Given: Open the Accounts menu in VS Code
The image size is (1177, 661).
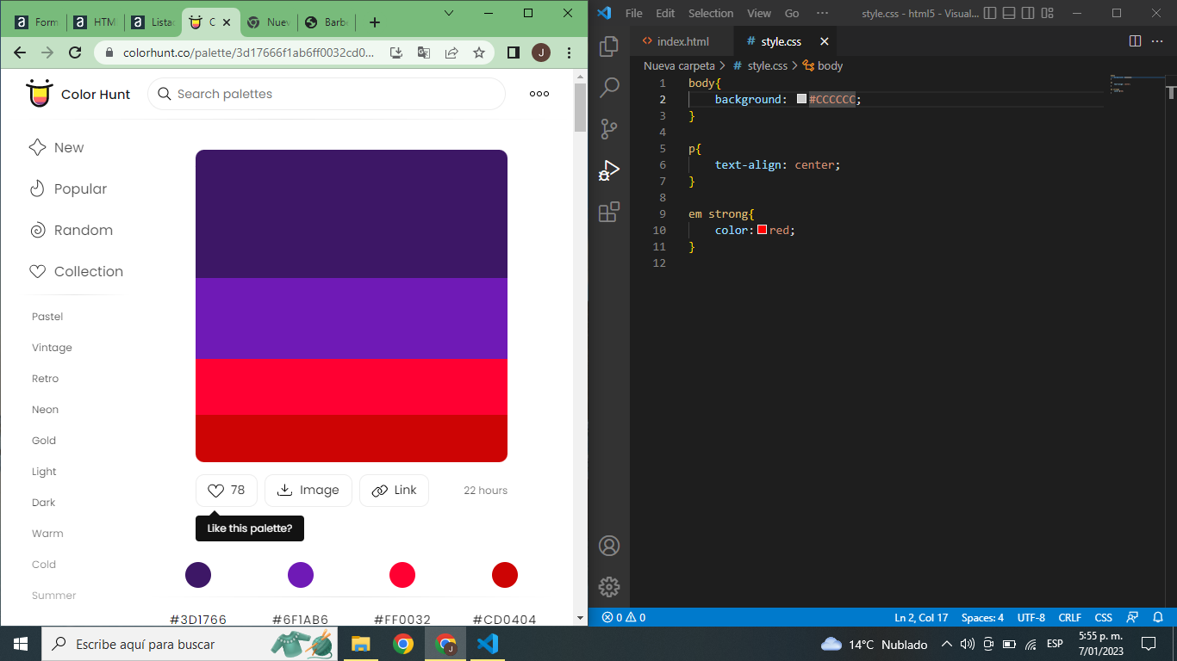Looking at the screenshot, I should (x=609, y=546).
